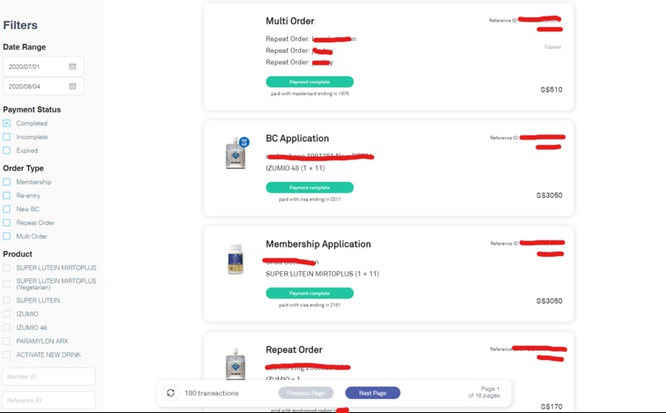Click IZUMIO pouch image in Repeat Order card
Viewport: 666px width, 413px height.
click(235, 363)
